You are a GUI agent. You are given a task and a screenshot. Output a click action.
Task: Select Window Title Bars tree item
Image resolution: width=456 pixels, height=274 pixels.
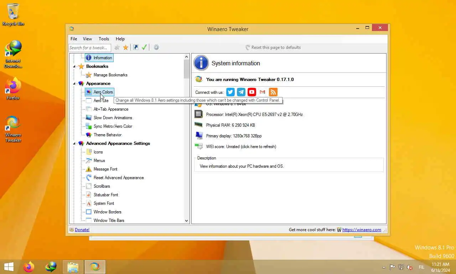click(109, 220)
